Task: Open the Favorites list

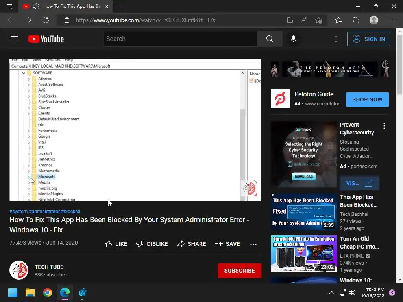Action: 338,20
